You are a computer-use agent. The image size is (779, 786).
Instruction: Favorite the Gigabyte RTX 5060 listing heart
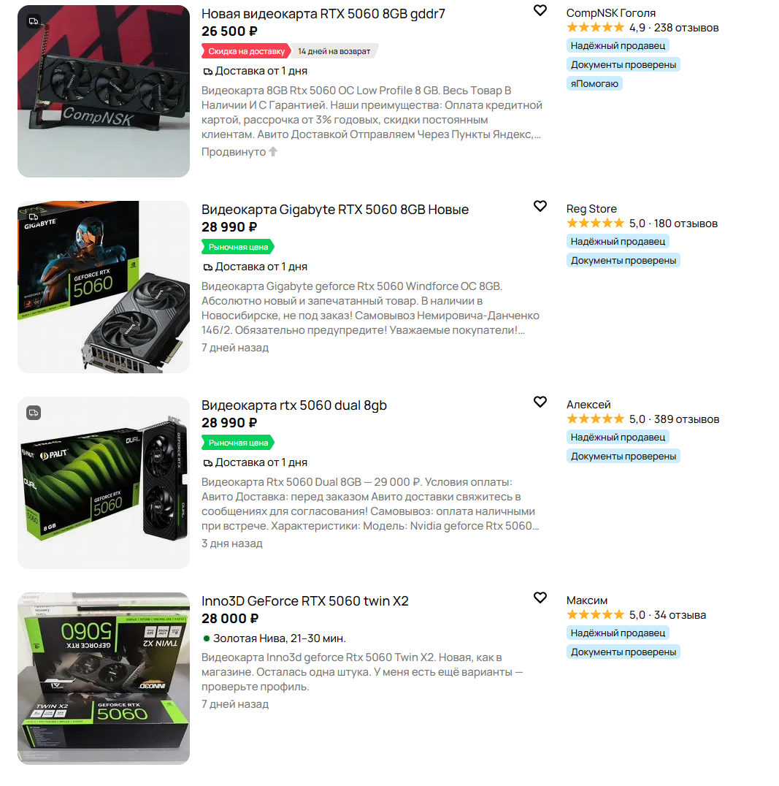pos(540,206)
